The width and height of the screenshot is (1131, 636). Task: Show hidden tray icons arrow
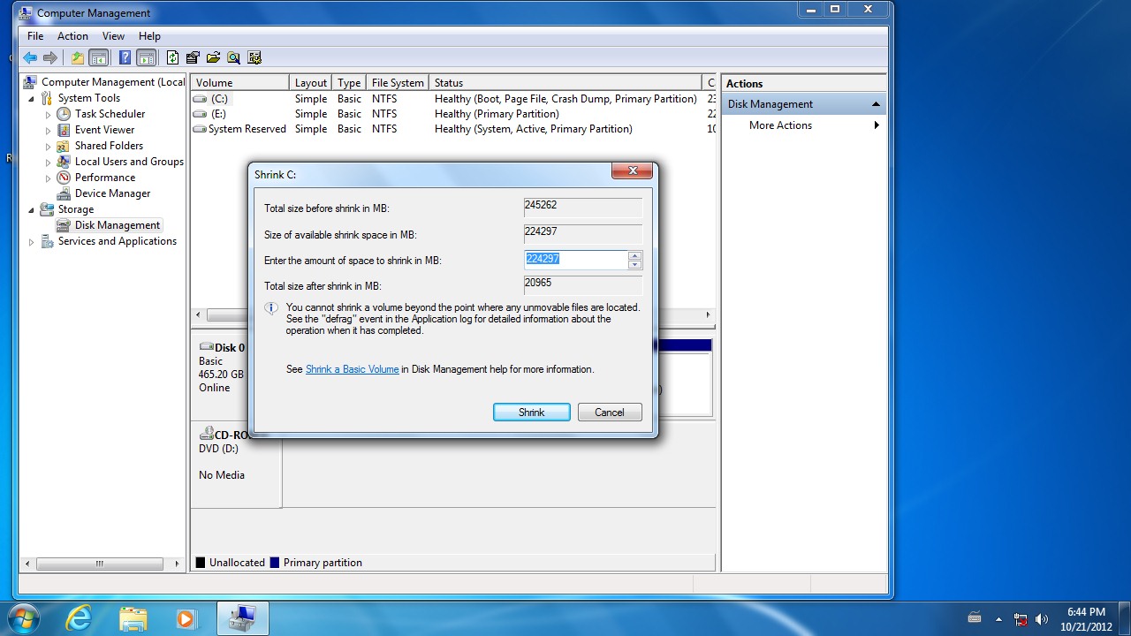pyautogui.click(x=998, y=619)
